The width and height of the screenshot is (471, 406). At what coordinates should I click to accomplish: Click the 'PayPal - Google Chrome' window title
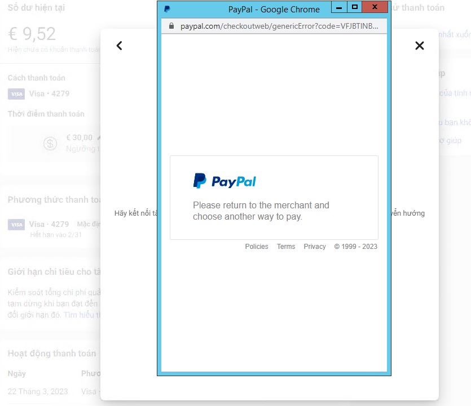click(274, 10)
